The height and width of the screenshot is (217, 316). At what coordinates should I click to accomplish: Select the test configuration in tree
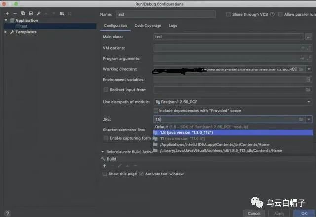coord(50,26)
